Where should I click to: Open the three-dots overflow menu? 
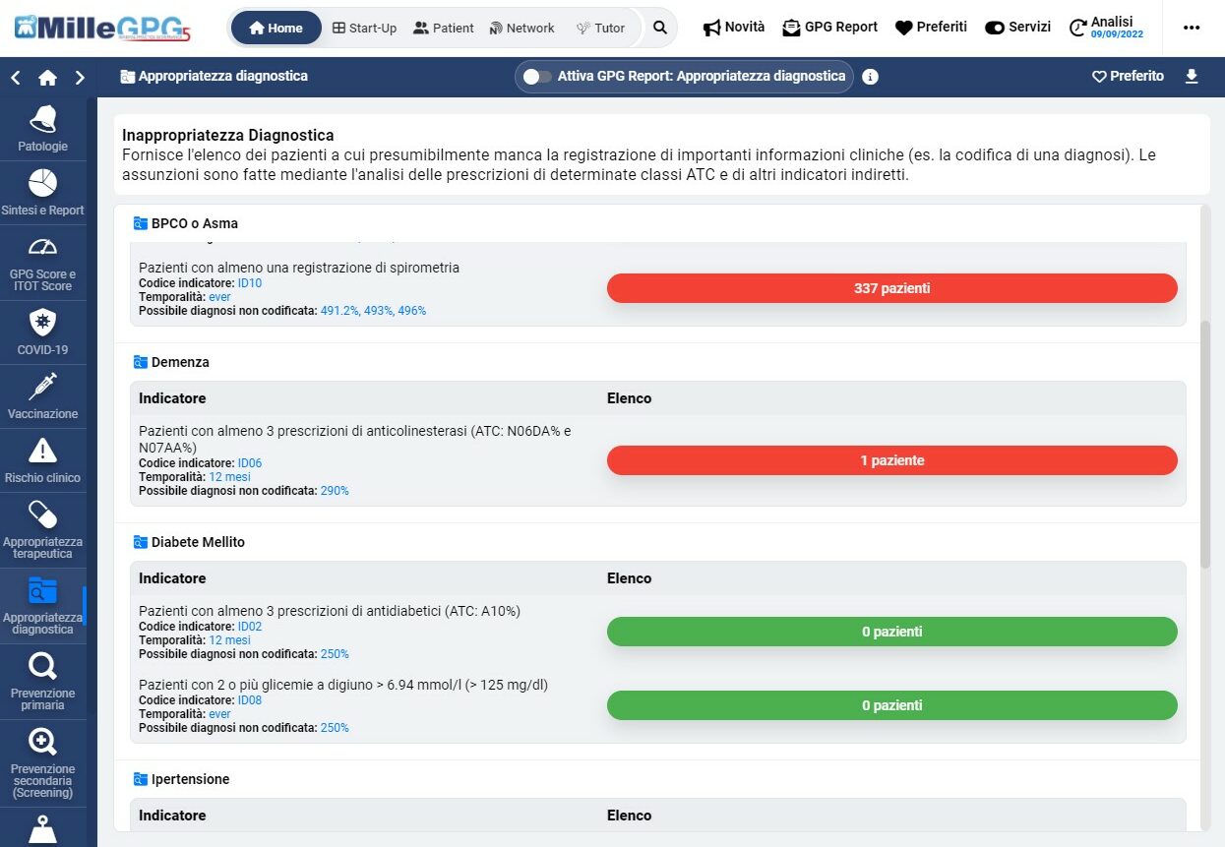pyautogui.click(x=1192, y=28)
